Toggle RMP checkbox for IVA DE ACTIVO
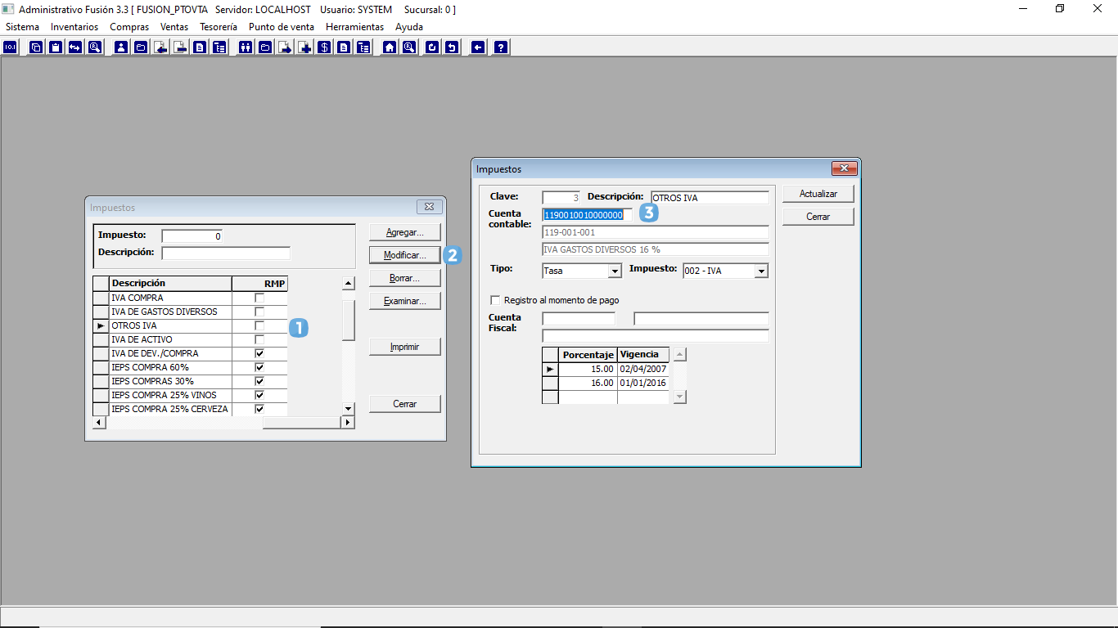The height and width of the screenshot is (628, 1118). (259, 339)
